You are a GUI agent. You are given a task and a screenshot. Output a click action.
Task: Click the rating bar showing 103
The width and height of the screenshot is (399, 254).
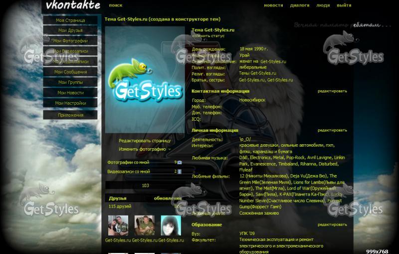point(145,186)
